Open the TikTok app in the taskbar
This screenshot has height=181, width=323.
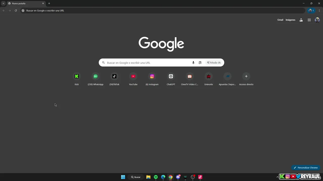click(200, 177)
